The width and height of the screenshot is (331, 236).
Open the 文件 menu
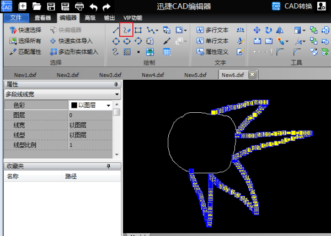[x=15, y=18]
